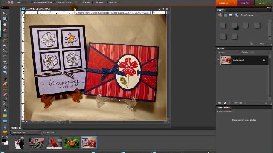Select the Move tool

click(x=5, y=14)
